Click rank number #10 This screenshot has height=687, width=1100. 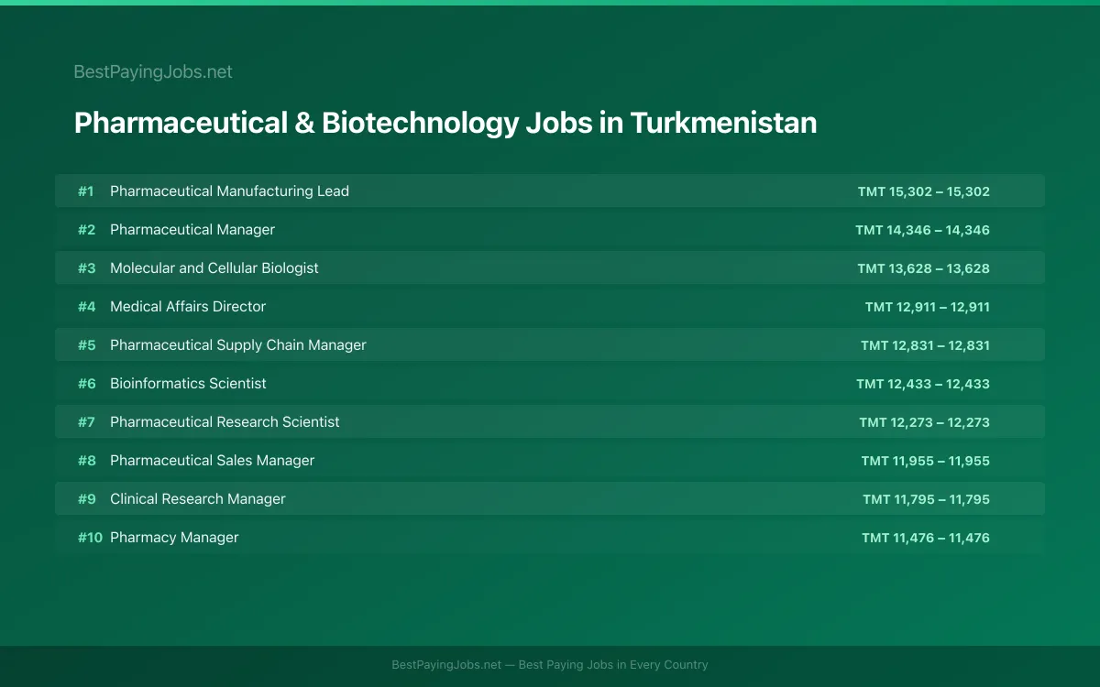(x=90, y=538)
